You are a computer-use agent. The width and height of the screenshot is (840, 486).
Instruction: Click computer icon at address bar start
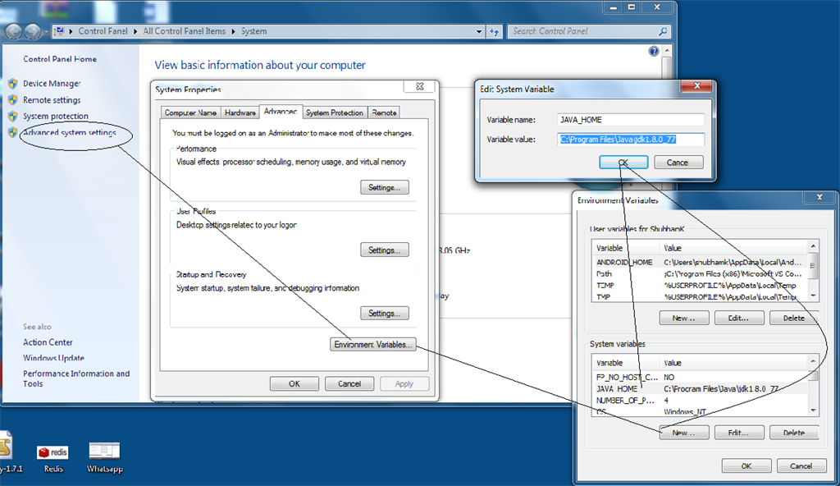59,31
